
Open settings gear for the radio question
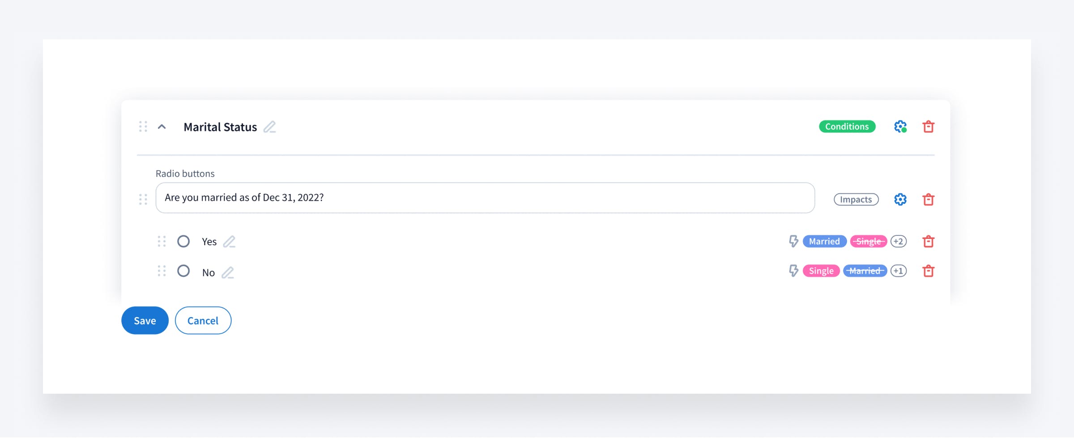tap(900, 200)
